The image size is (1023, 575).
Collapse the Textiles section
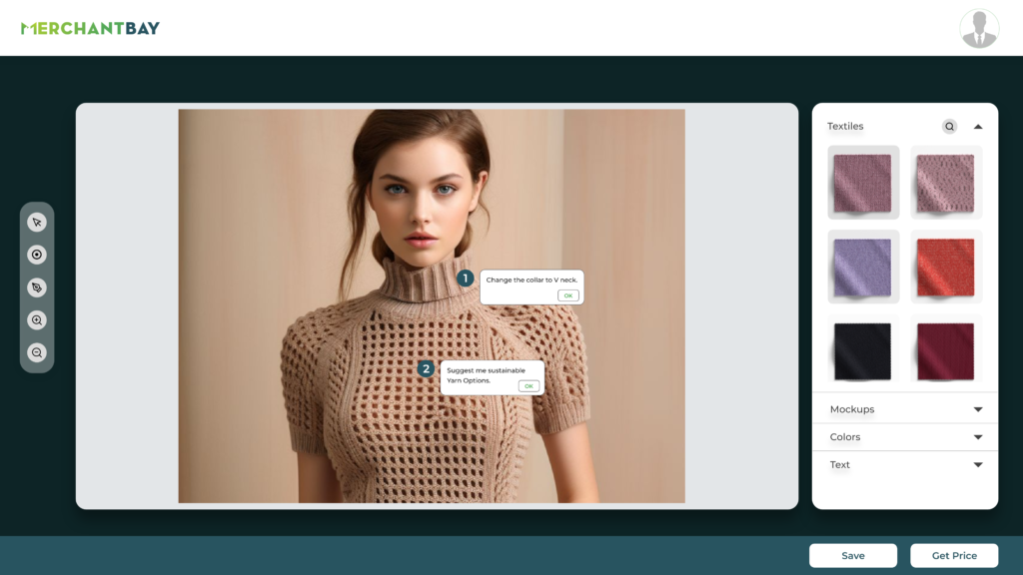click(x=978, y=127)
